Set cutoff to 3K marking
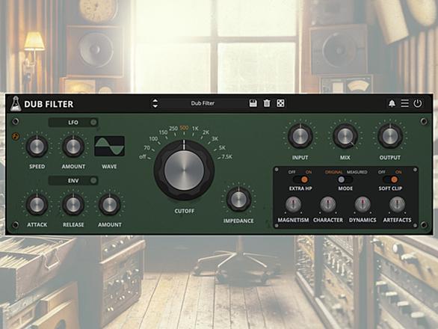Image resolution: width=438 pixels, height=329 pixels. [215, 138]
